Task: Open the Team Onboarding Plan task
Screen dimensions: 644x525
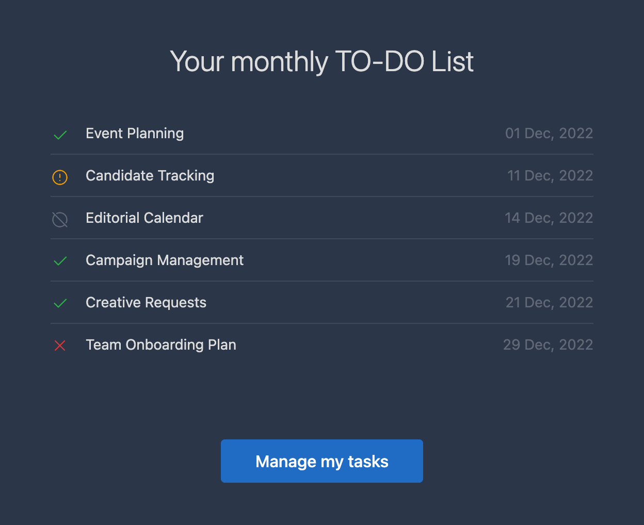Action: pyautogui.click(x=161, y=344)
